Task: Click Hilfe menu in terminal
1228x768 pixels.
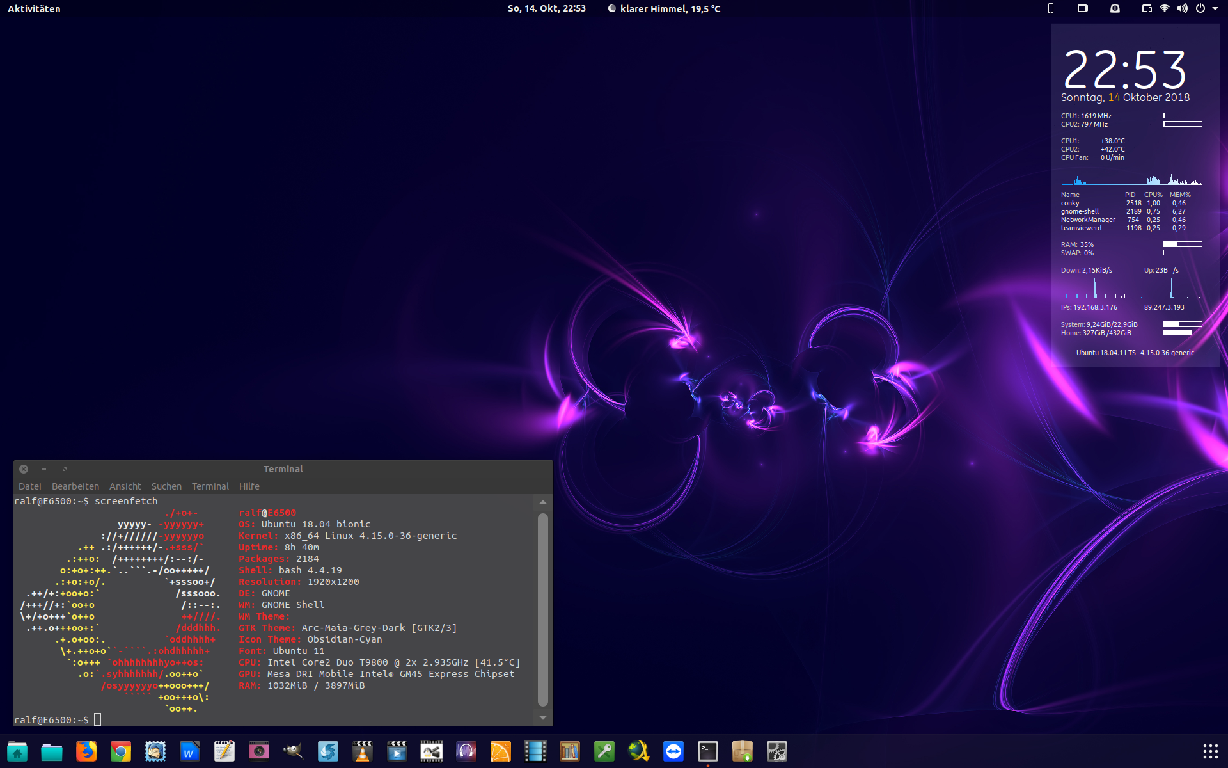Action: 249,486
